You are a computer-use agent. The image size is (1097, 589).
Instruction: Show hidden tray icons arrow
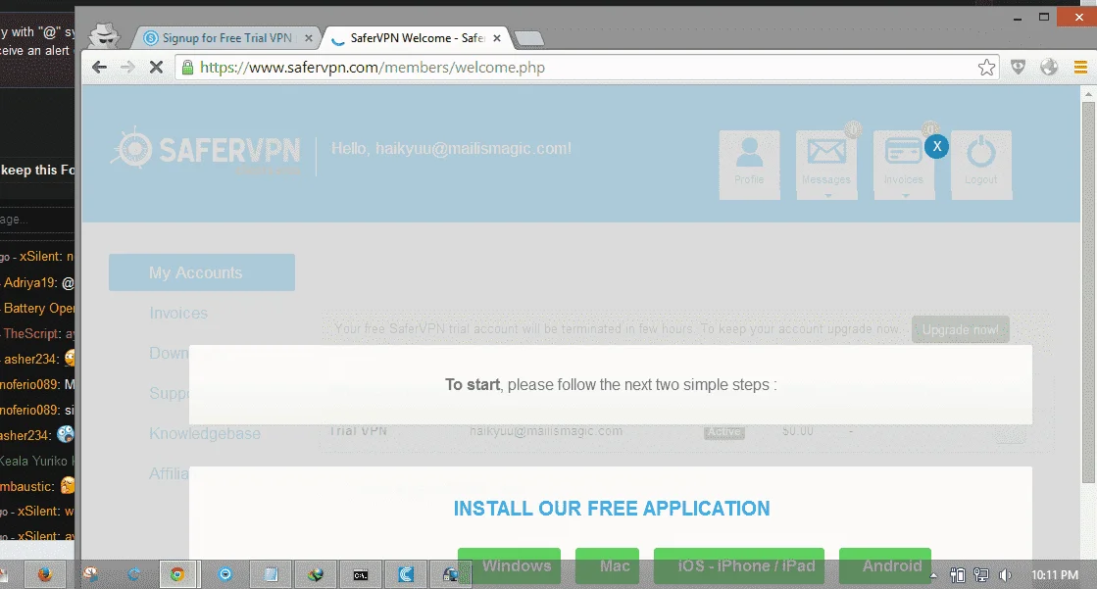pyautogui.click(x=933, y=575)
